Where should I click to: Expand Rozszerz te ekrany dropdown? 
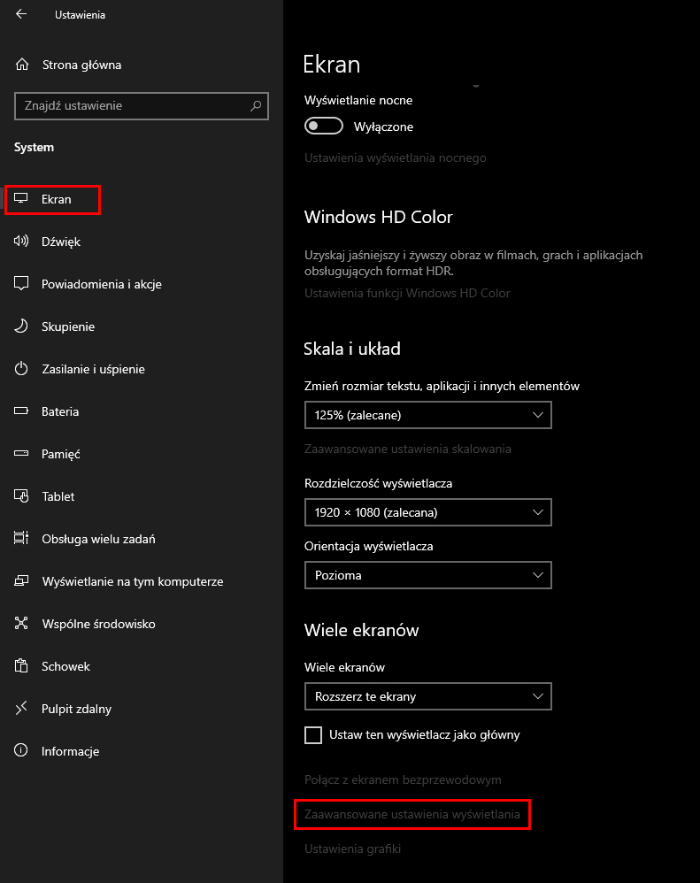click(428, 696)
